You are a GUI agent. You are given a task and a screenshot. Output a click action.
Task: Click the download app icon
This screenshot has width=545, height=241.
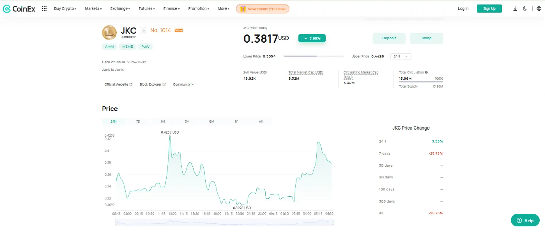(x=515, y=8)
